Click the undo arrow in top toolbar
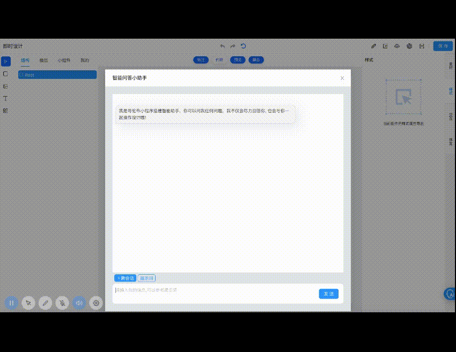Viewport: 456px width, 352px height. coord(223,46)
